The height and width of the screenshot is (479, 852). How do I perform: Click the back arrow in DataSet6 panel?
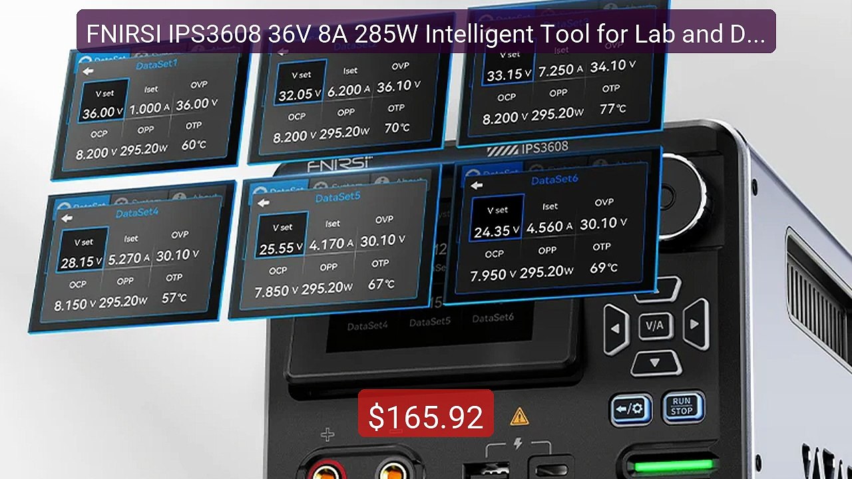(477, 185)
